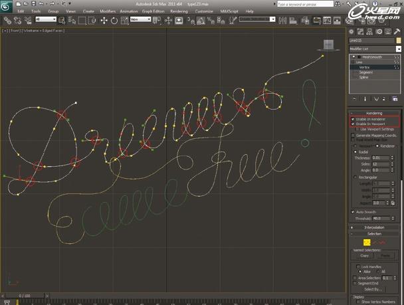Click the Use Pivot Point Center icon

[157, 20]
